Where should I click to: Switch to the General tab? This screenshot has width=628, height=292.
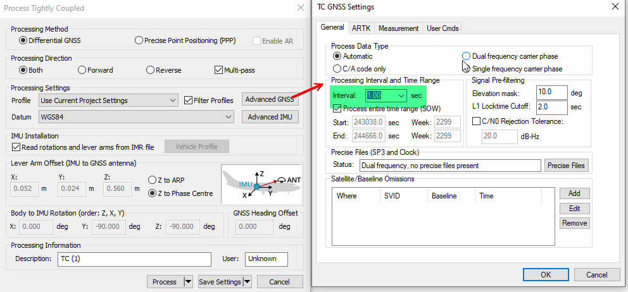[x=332, y=28]
